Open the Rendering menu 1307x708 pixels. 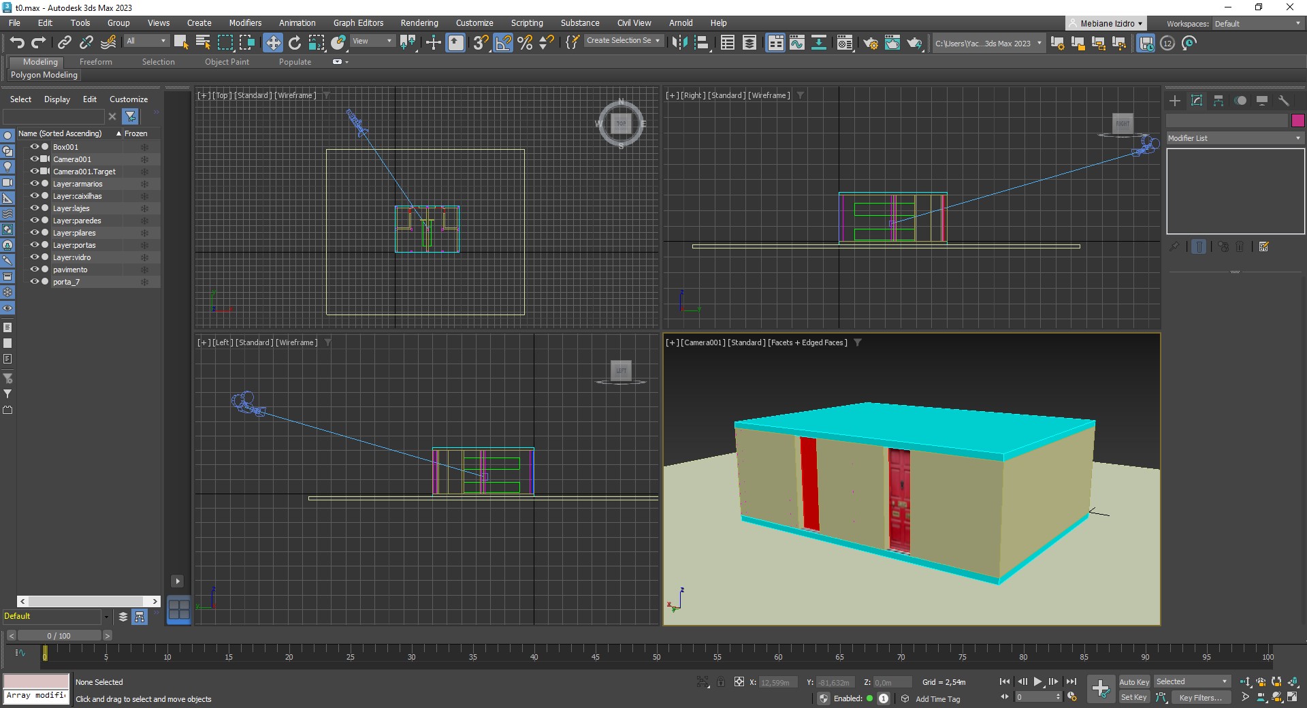click(x=419, y=23)
